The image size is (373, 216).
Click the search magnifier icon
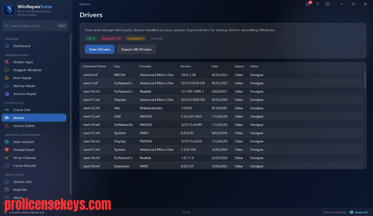tap(7, 26)
